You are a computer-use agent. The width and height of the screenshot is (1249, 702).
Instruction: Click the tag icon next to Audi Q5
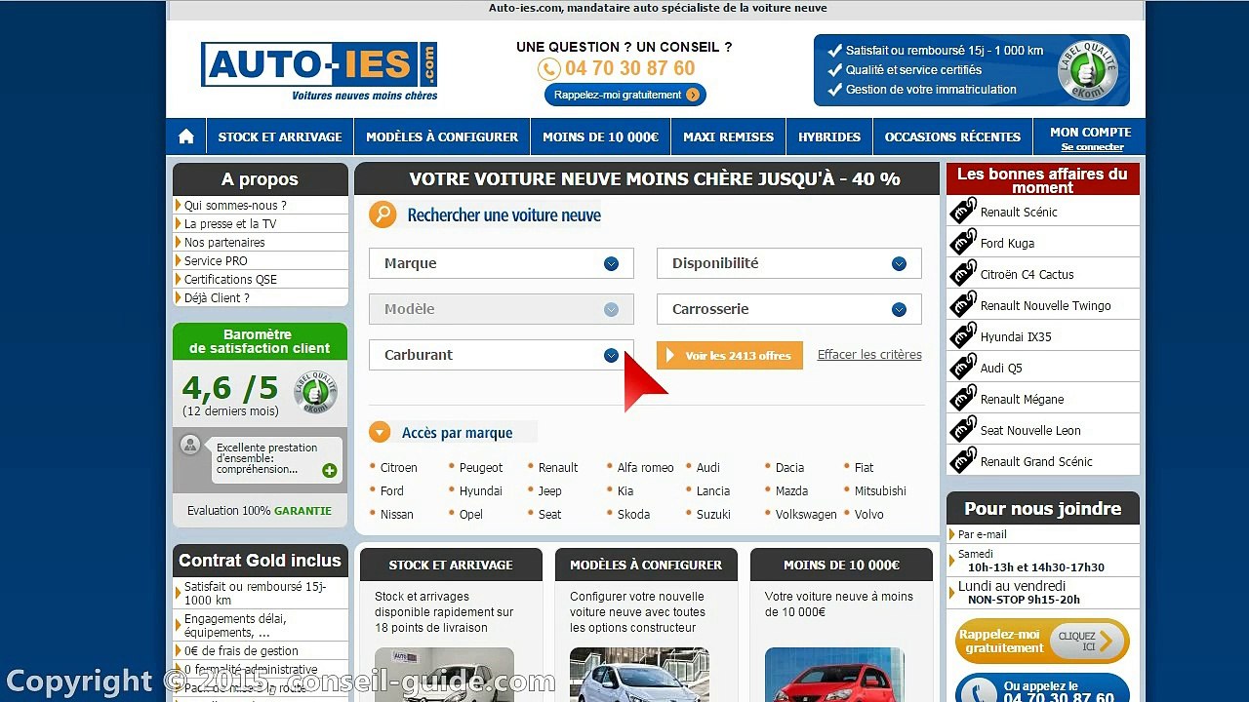[x=963, y=367]
